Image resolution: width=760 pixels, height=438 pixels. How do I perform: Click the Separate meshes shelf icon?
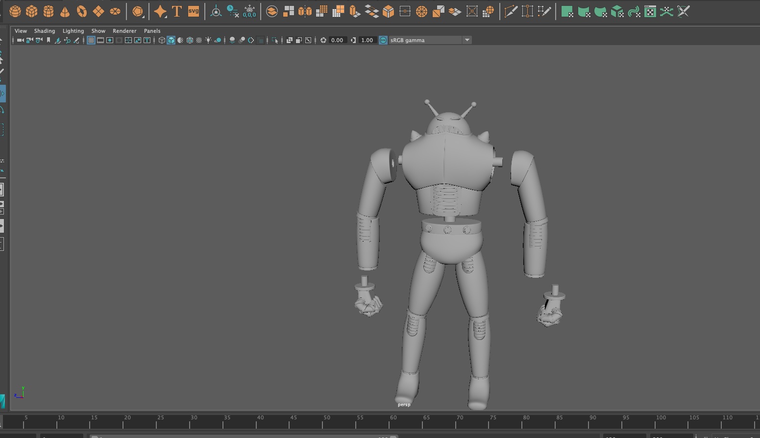289,11
